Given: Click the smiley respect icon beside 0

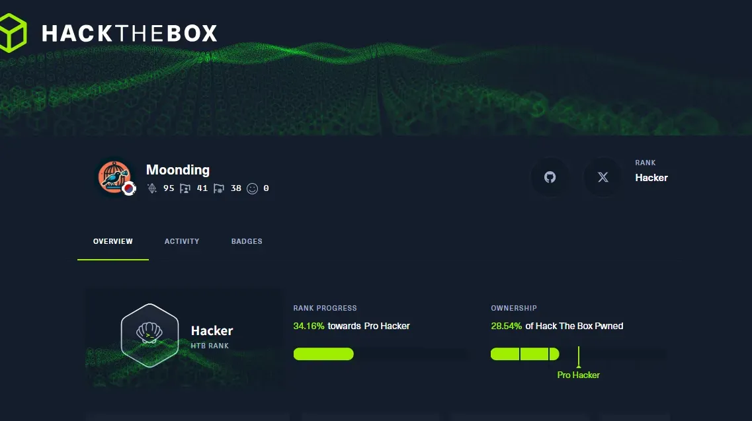Looking at the screenshot, I should coord(252,188).
